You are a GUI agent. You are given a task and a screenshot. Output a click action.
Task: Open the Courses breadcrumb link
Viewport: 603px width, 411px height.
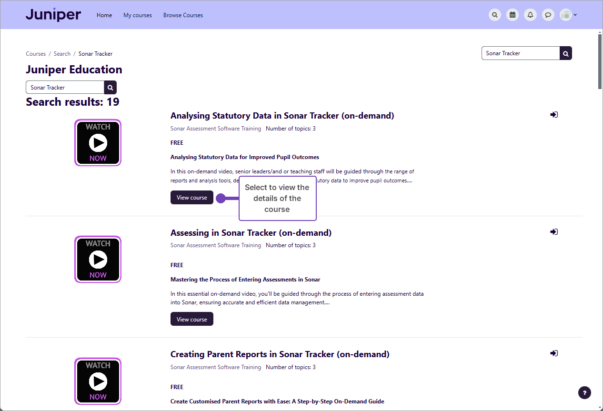point(36,53)
